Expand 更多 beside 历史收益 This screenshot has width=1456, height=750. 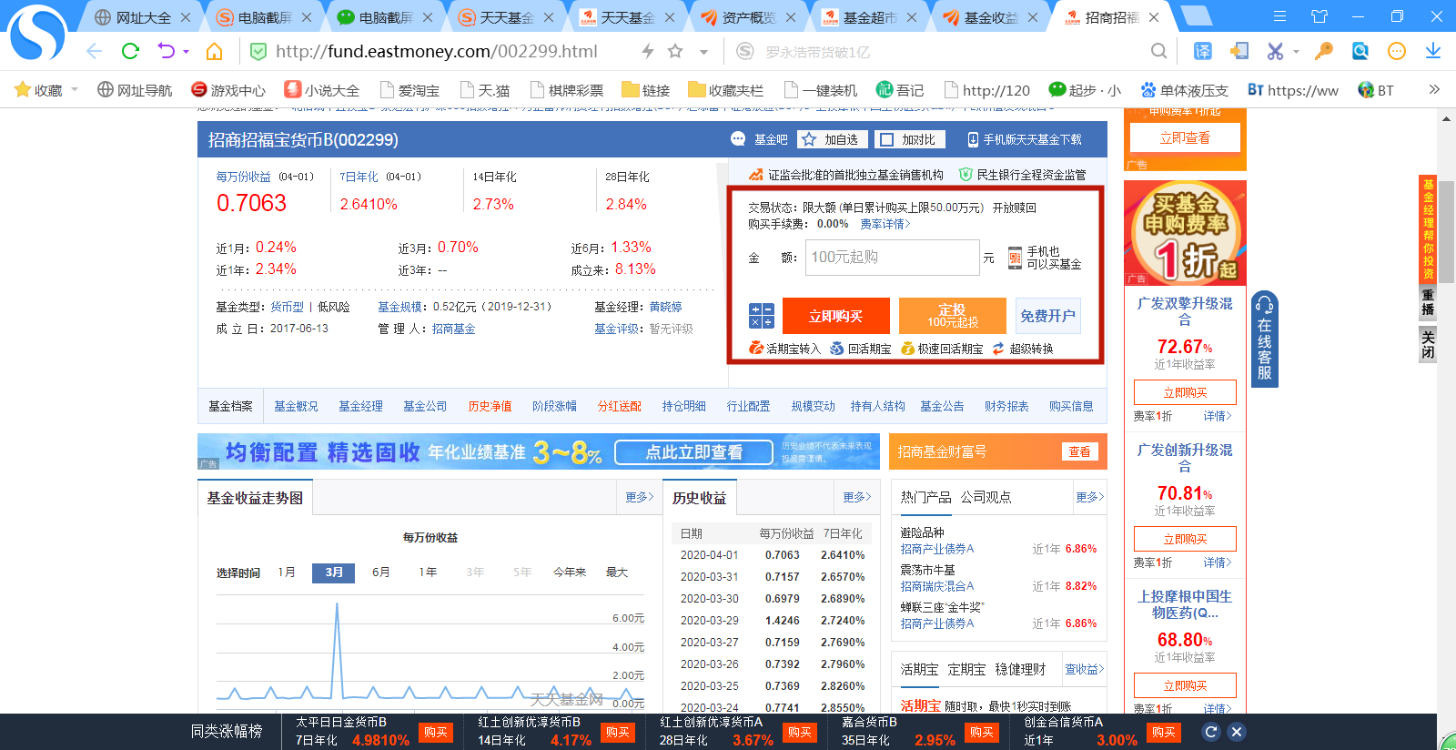pyautogui.click(x=857, y=497)
